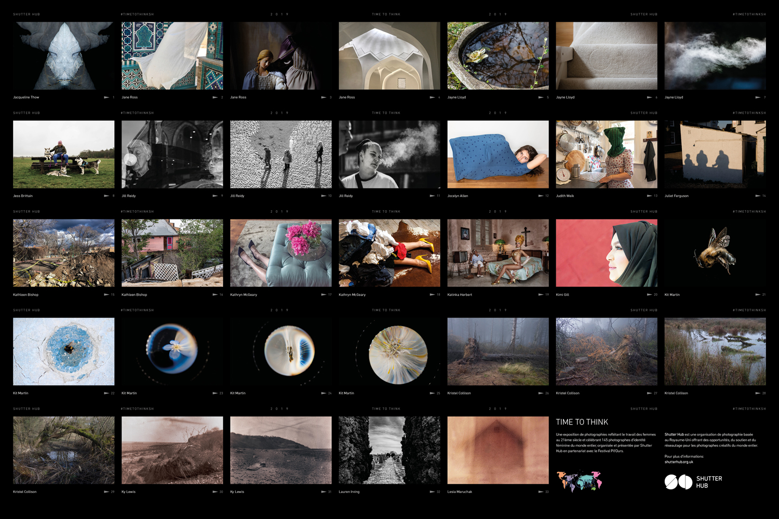This screenshot has height=519, width=779.
Task: Click arrow icon beside Lauren Irving caption
Action: 432,492
